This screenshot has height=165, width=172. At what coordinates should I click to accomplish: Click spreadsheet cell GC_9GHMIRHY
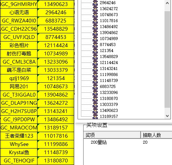point(19,4)
